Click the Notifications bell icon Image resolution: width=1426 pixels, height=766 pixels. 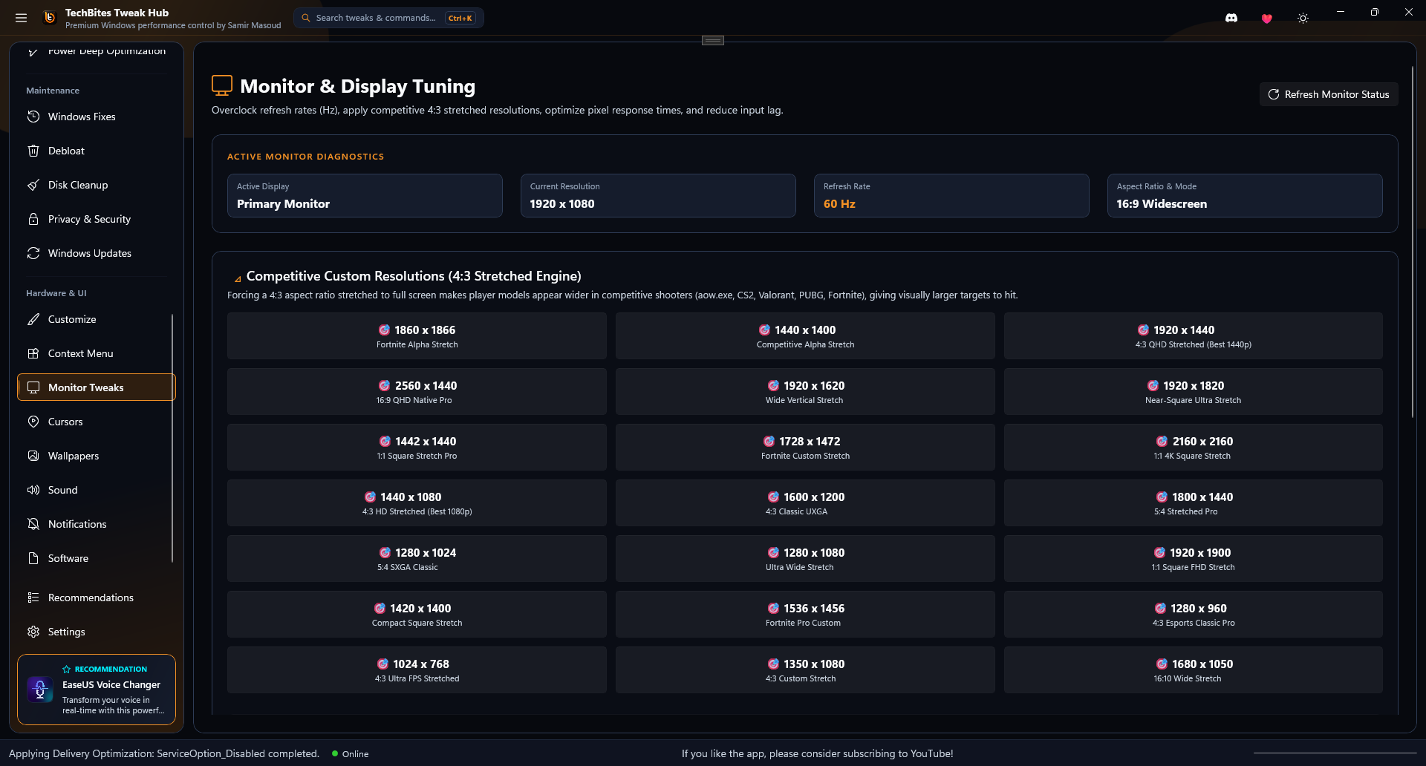tap(33, 524)
